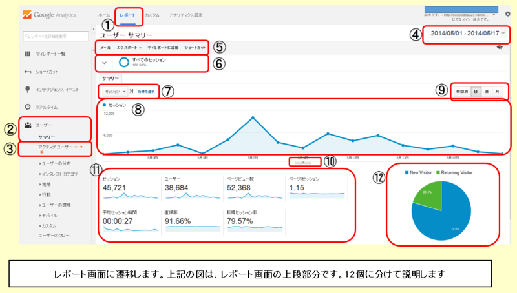The width and height of the screenshot is (517, 293).
Task: Click the インテリジェンス イベント bulb icon
Action: click(28, 89)
